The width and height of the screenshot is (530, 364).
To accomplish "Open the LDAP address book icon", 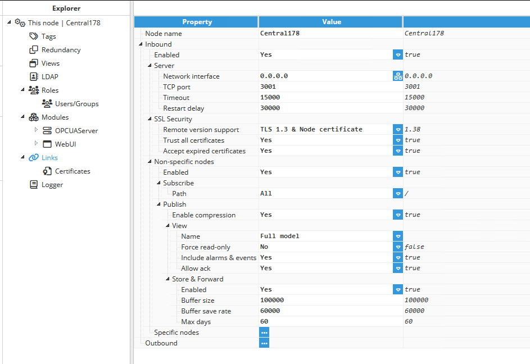I will pyautogui.click(x=34, y=77).
